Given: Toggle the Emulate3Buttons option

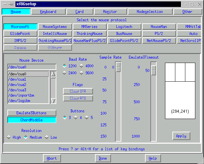Looking at the screenshot, I should click(x=32, y=113).
